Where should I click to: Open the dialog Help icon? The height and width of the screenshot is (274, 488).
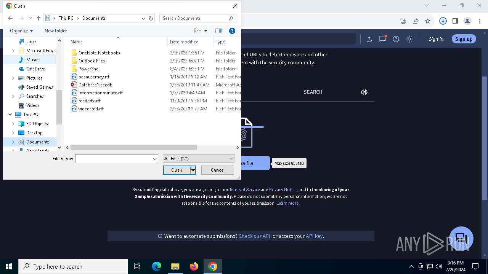click(232, 31)
